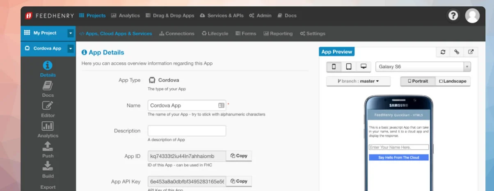Screen dimensions: 494x191
Task: Click the Name input field
Action: 187,105
